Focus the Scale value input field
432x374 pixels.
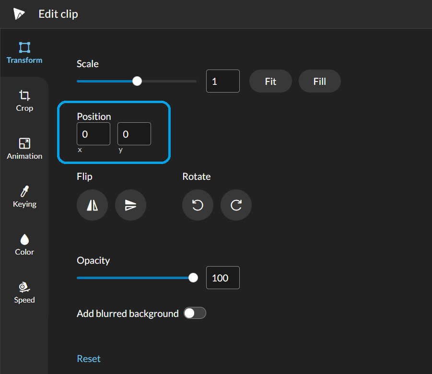pos(222,82)
